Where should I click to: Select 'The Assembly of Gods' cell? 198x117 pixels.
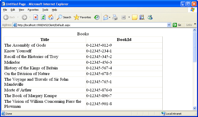[45, 45]
